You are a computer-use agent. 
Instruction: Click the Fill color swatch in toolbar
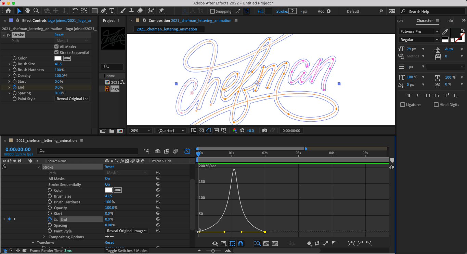[268, 11]
